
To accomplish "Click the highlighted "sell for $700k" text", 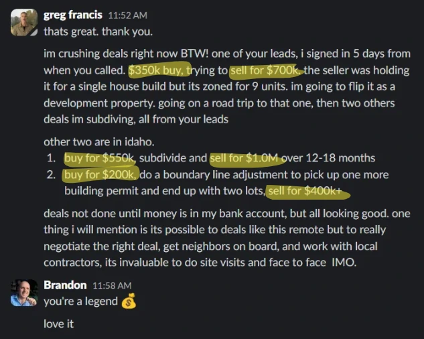I will [264, 70].
